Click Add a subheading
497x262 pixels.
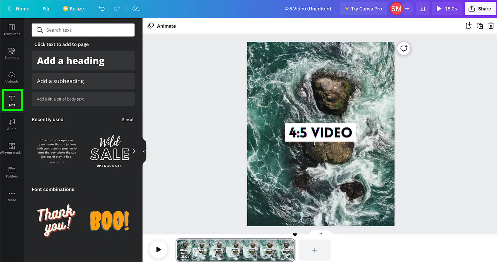[83, 81]
